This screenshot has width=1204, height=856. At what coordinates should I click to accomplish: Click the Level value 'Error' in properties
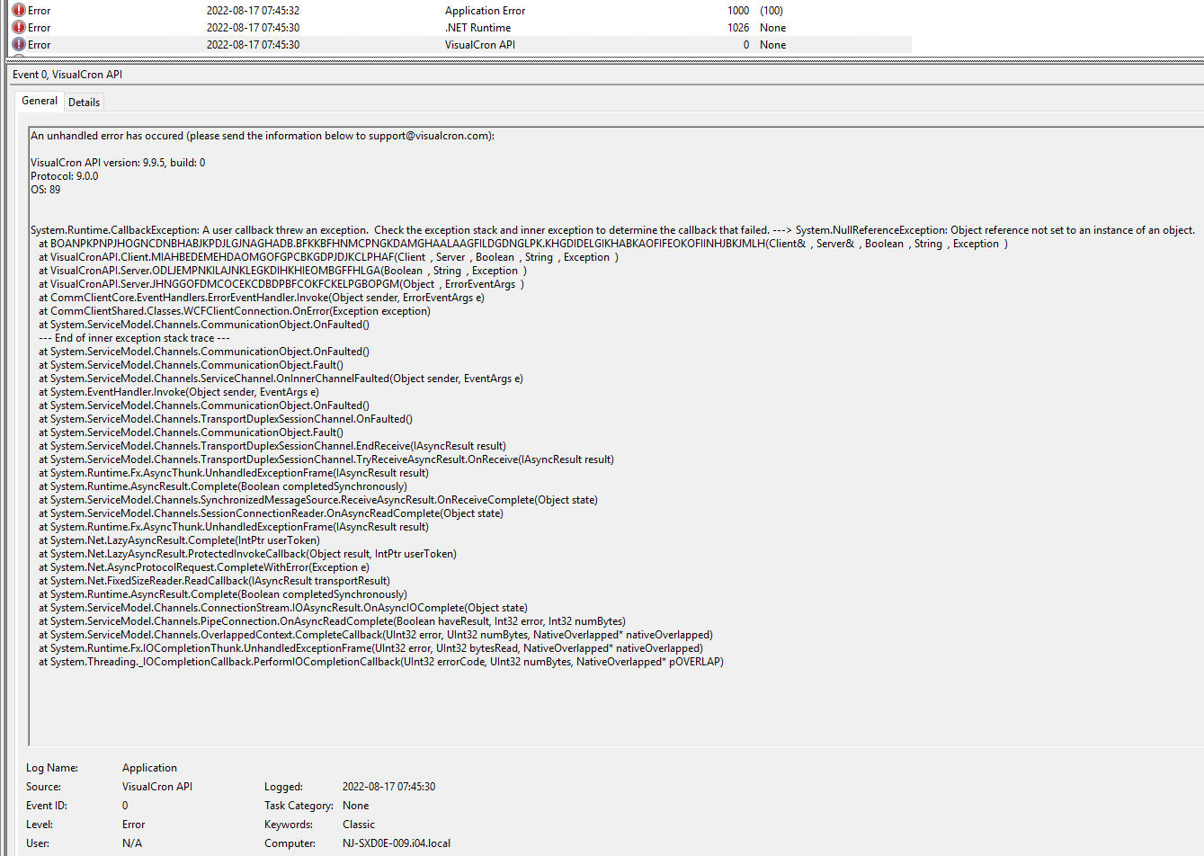coord(133,825)
